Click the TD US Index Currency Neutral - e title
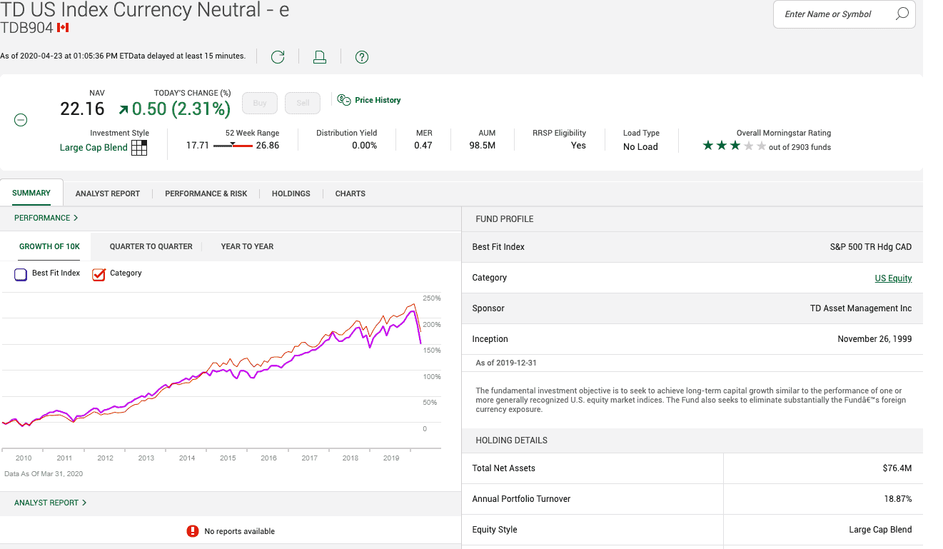This screenshot has width=943, height=549. point(144,9)
